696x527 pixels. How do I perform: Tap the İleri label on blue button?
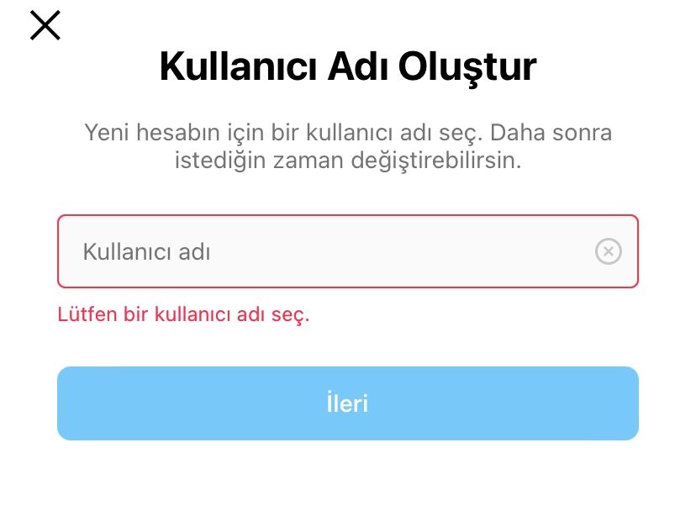(x=347, y=403)
